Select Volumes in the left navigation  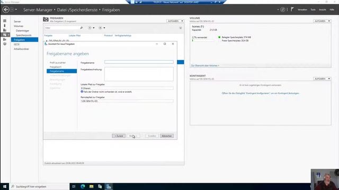tap(19, 26)
